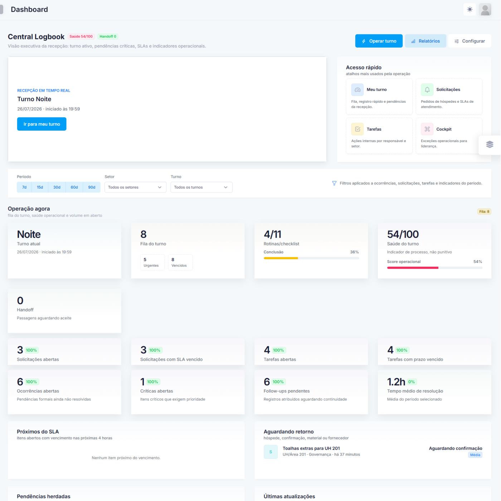Go to Ir para meu turno
This screenshot has width=501, height=501.
point(42,124)
